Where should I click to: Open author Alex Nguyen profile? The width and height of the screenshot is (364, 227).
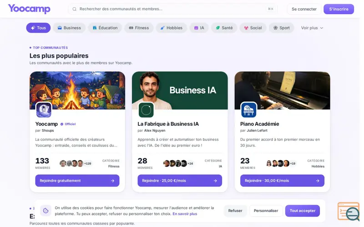155,130
